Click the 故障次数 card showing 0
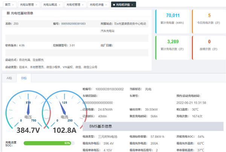 tap(209, 48)
